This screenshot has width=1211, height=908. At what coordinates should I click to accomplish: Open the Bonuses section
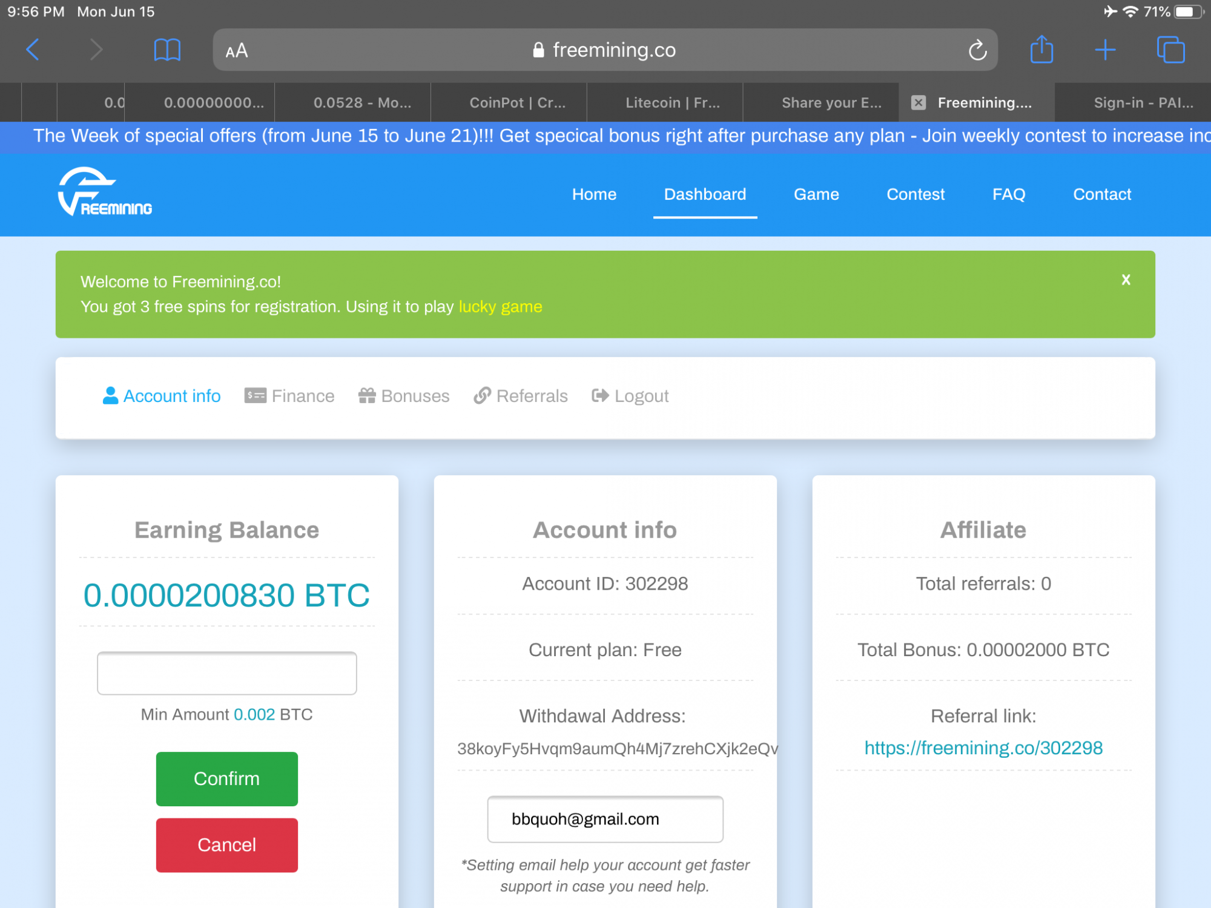tap(415, 396)
